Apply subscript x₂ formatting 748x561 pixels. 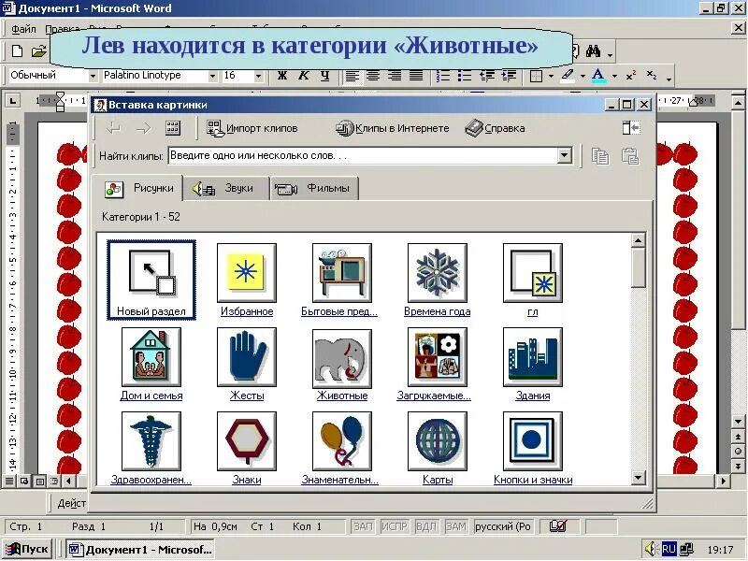652,76
